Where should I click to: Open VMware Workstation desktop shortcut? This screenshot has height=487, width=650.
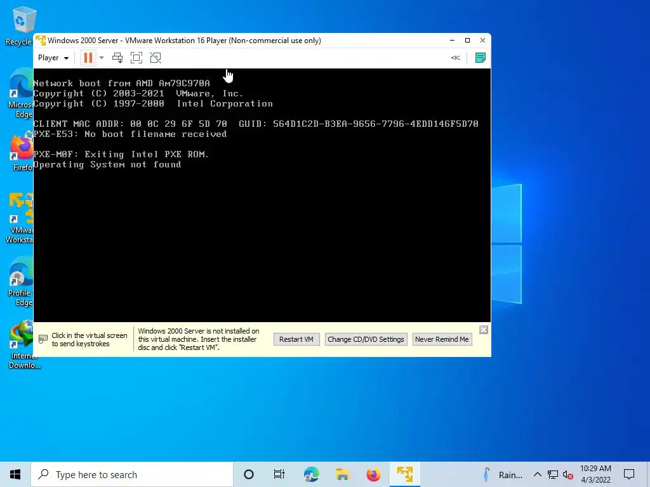click(x=20, y=219)
